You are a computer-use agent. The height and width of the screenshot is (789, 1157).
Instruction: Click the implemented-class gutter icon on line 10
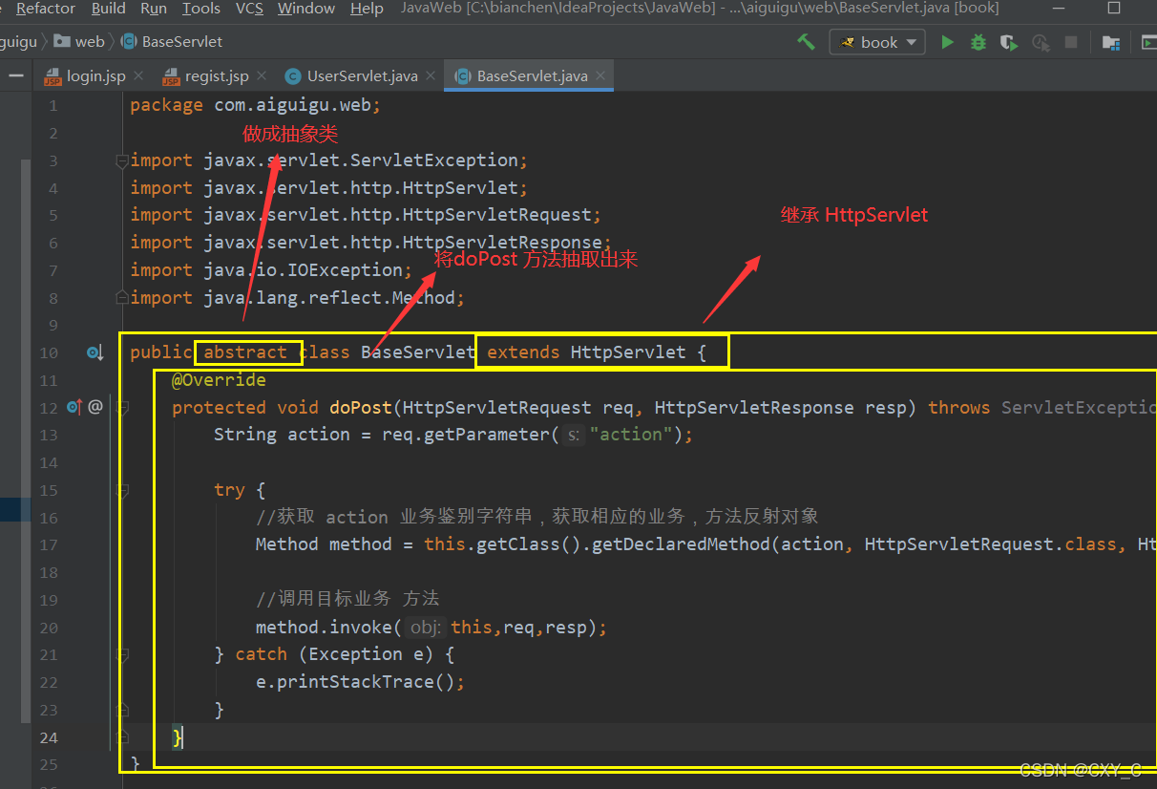(95, 352)
